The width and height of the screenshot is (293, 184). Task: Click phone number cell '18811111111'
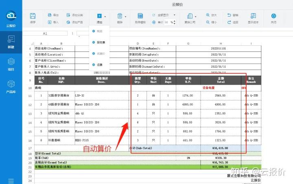pos(102,73)
